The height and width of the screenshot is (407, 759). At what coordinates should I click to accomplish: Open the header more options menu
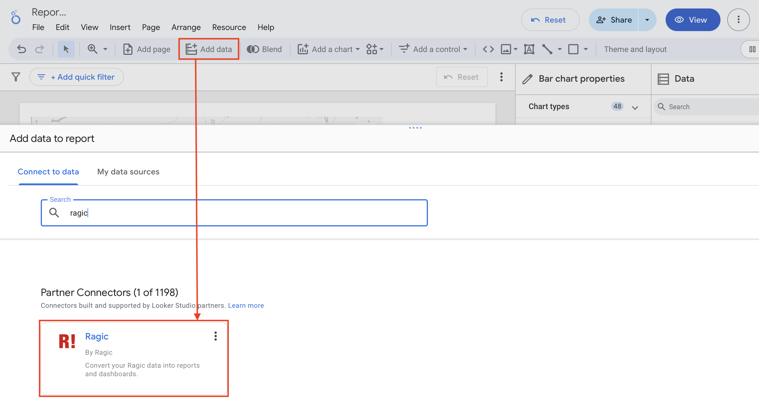click(x=738, y=20)
